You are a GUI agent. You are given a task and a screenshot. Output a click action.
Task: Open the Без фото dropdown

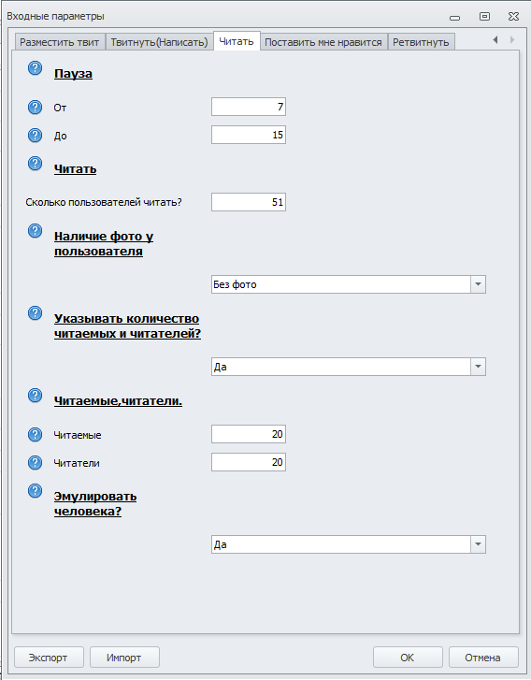point(478,284)
